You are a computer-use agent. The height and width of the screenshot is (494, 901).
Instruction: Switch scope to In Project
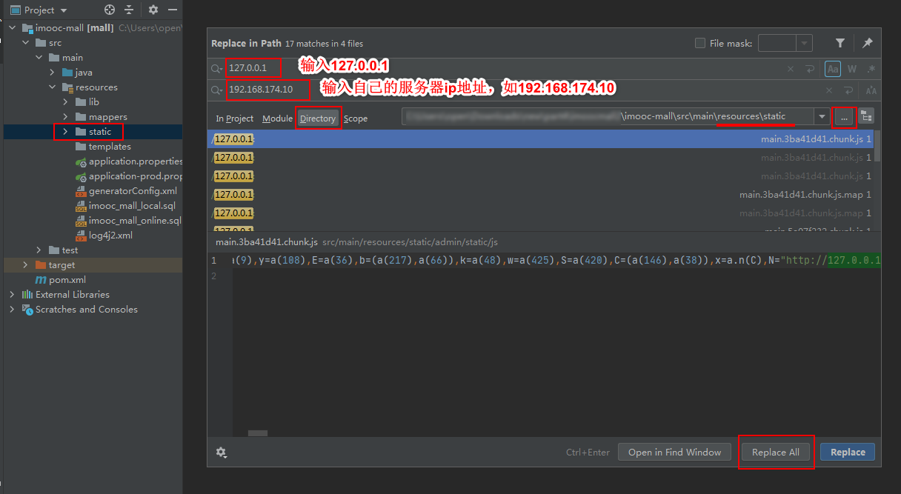tap(234, 119)
